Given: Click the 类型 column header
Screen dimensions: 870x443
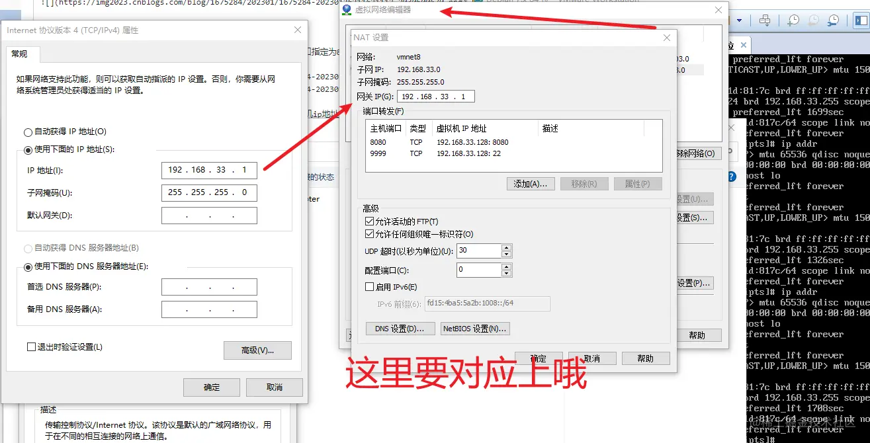Looking at the screenshot, I should (418, 128).
